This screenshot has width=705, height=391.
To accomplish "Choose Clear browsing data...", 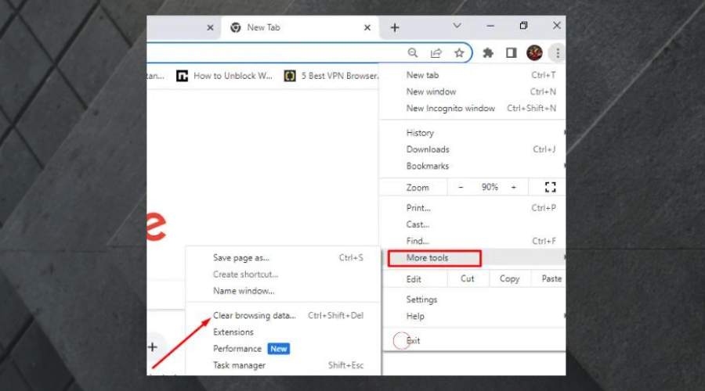I will click(284, 316).
